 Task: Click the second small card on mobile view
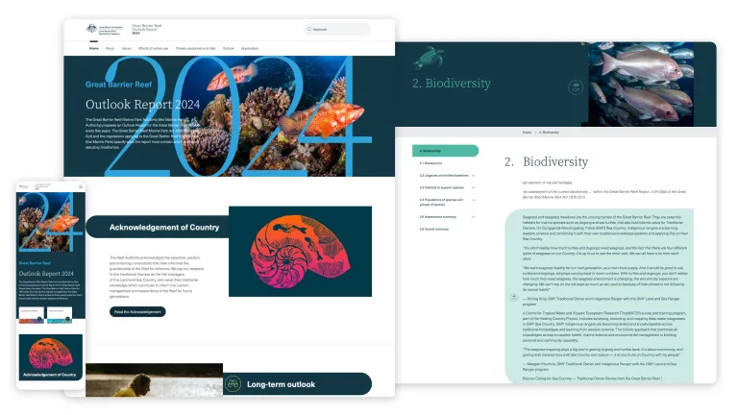(60, 315)
